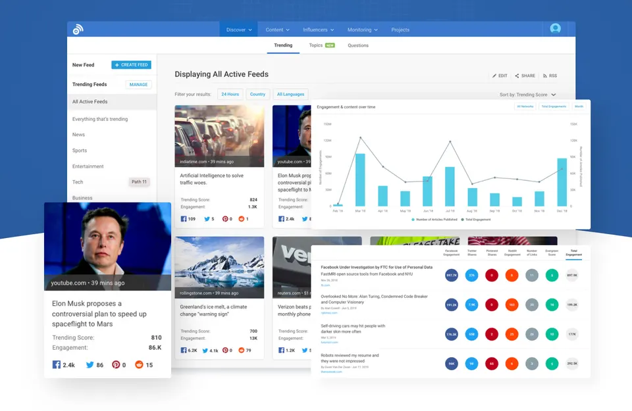
Task: Click Facebook bubble 897.7K in FTC row
Action: coord(452,276)
